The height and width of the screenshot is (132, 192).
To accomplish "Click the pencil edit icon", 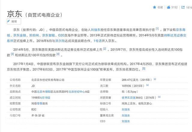I will click(8, 21).
